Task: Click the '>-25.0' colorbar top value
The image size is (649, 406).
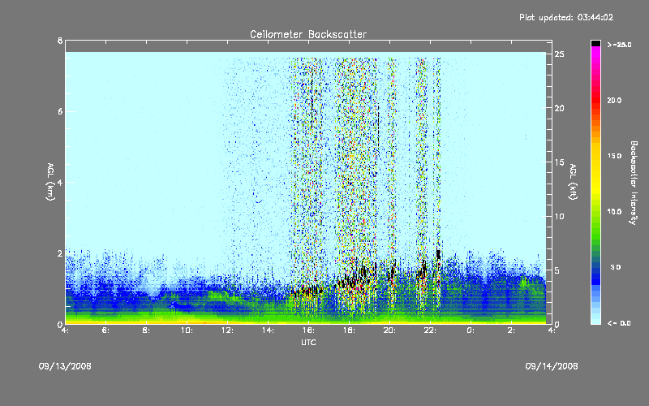Action: [x=619, y=45]
